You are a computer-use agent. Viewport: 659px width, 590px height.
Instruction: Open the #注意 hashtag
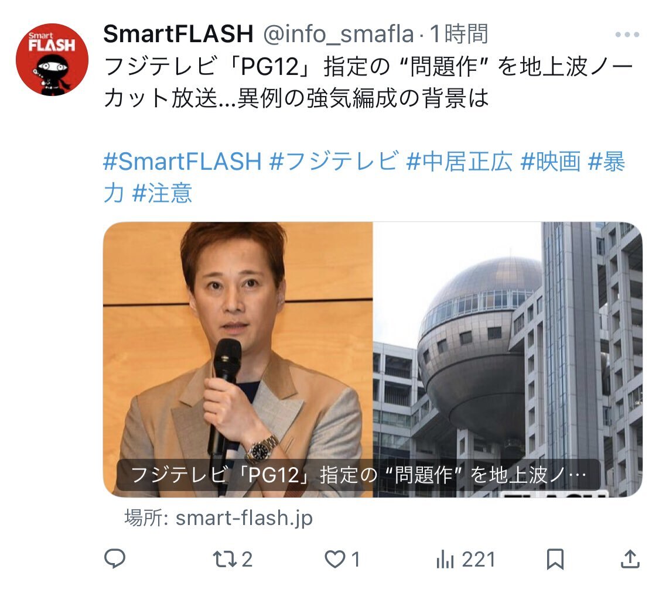point(162,193)
